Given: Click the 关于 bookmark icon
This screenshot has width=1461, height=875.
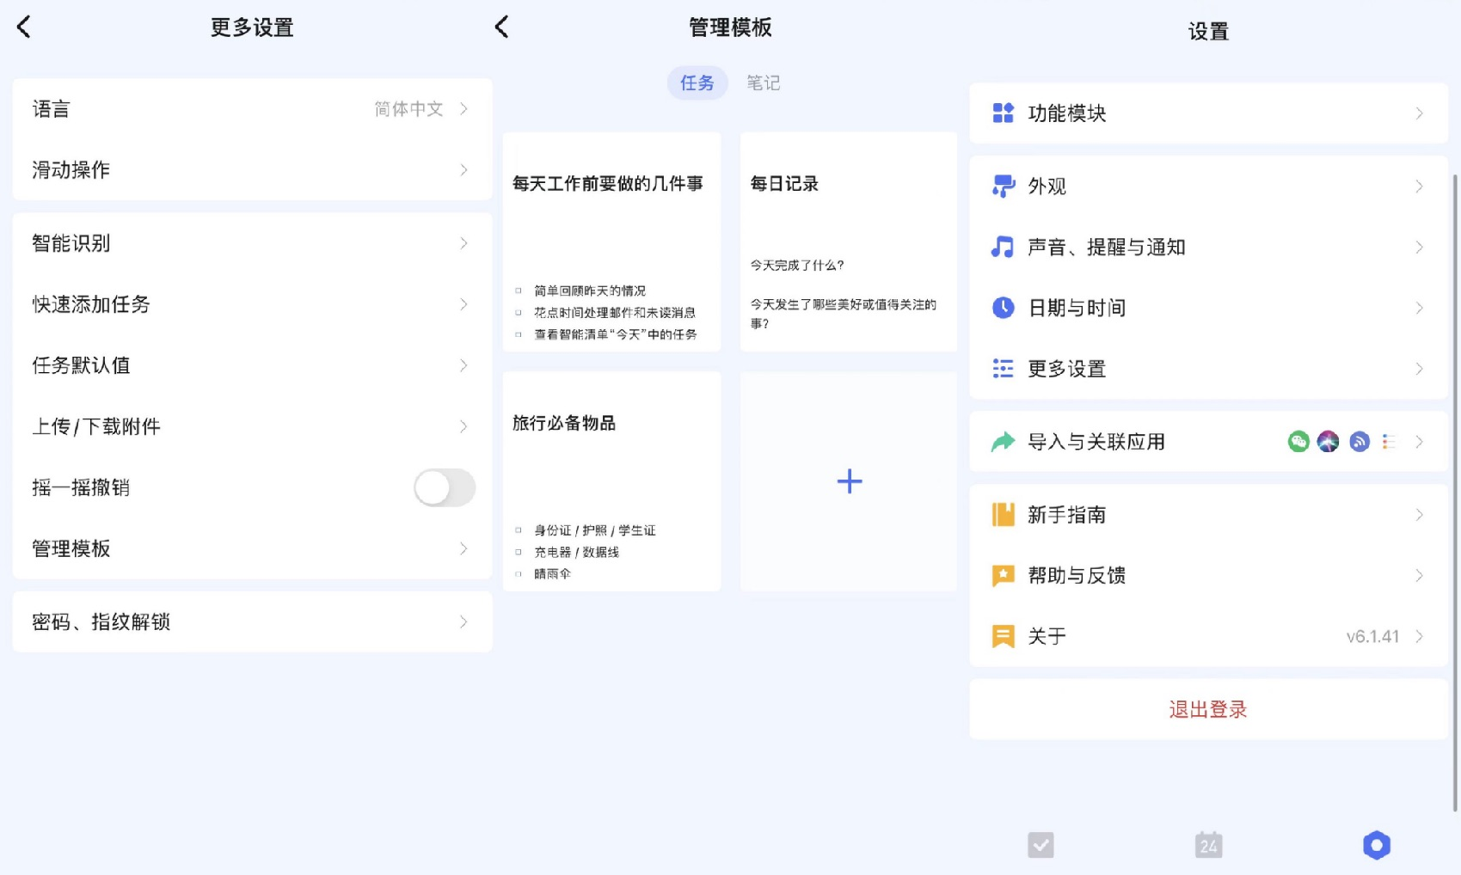Looking at the screenshot, I should point(1003,637).
